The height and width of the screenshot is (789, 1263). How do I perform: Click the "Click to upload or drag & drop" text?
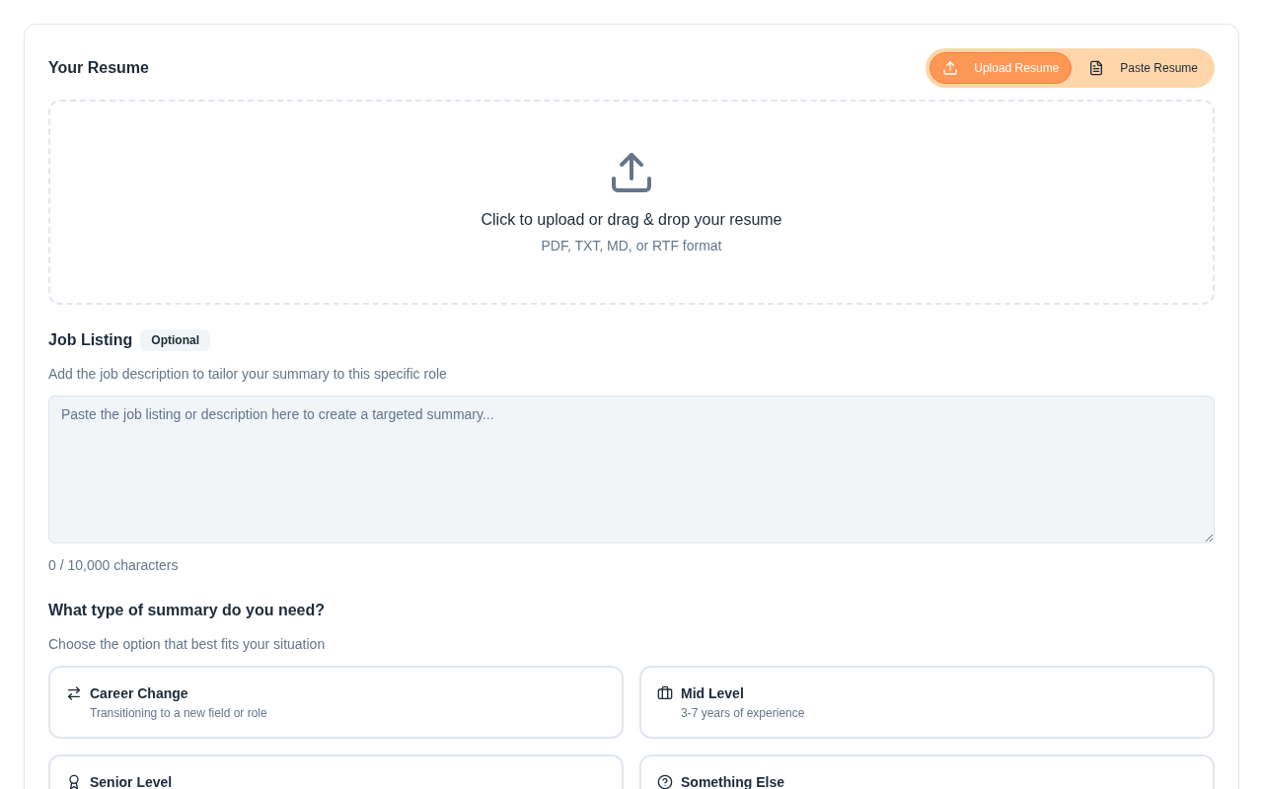pyautogui.click(x=631, y=220)
